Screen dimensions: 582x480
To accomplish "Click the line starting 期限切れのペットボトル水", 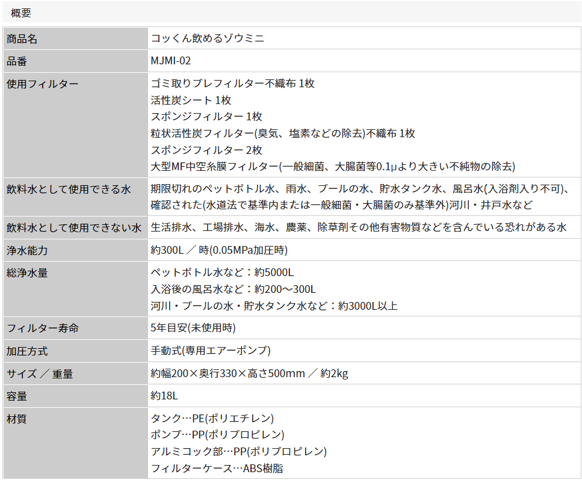I will (x=360, y=189).
